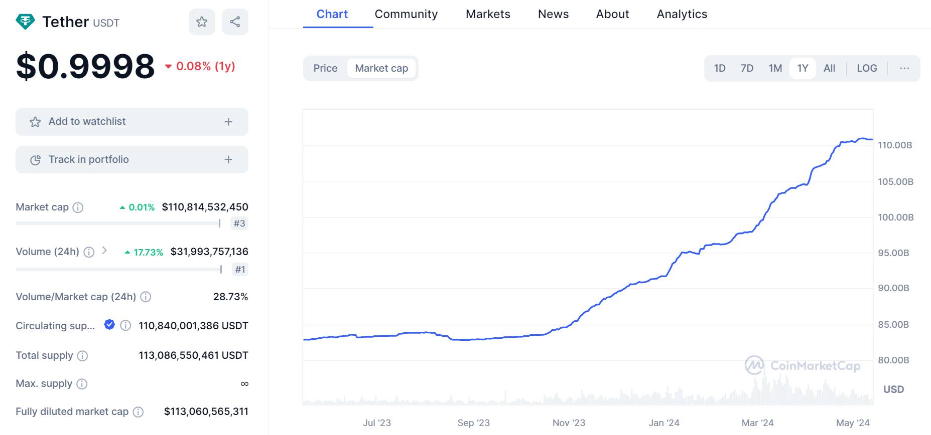931x435 pixels.
Task: Click the $0.9998 price value
Action: pos(85,66)
